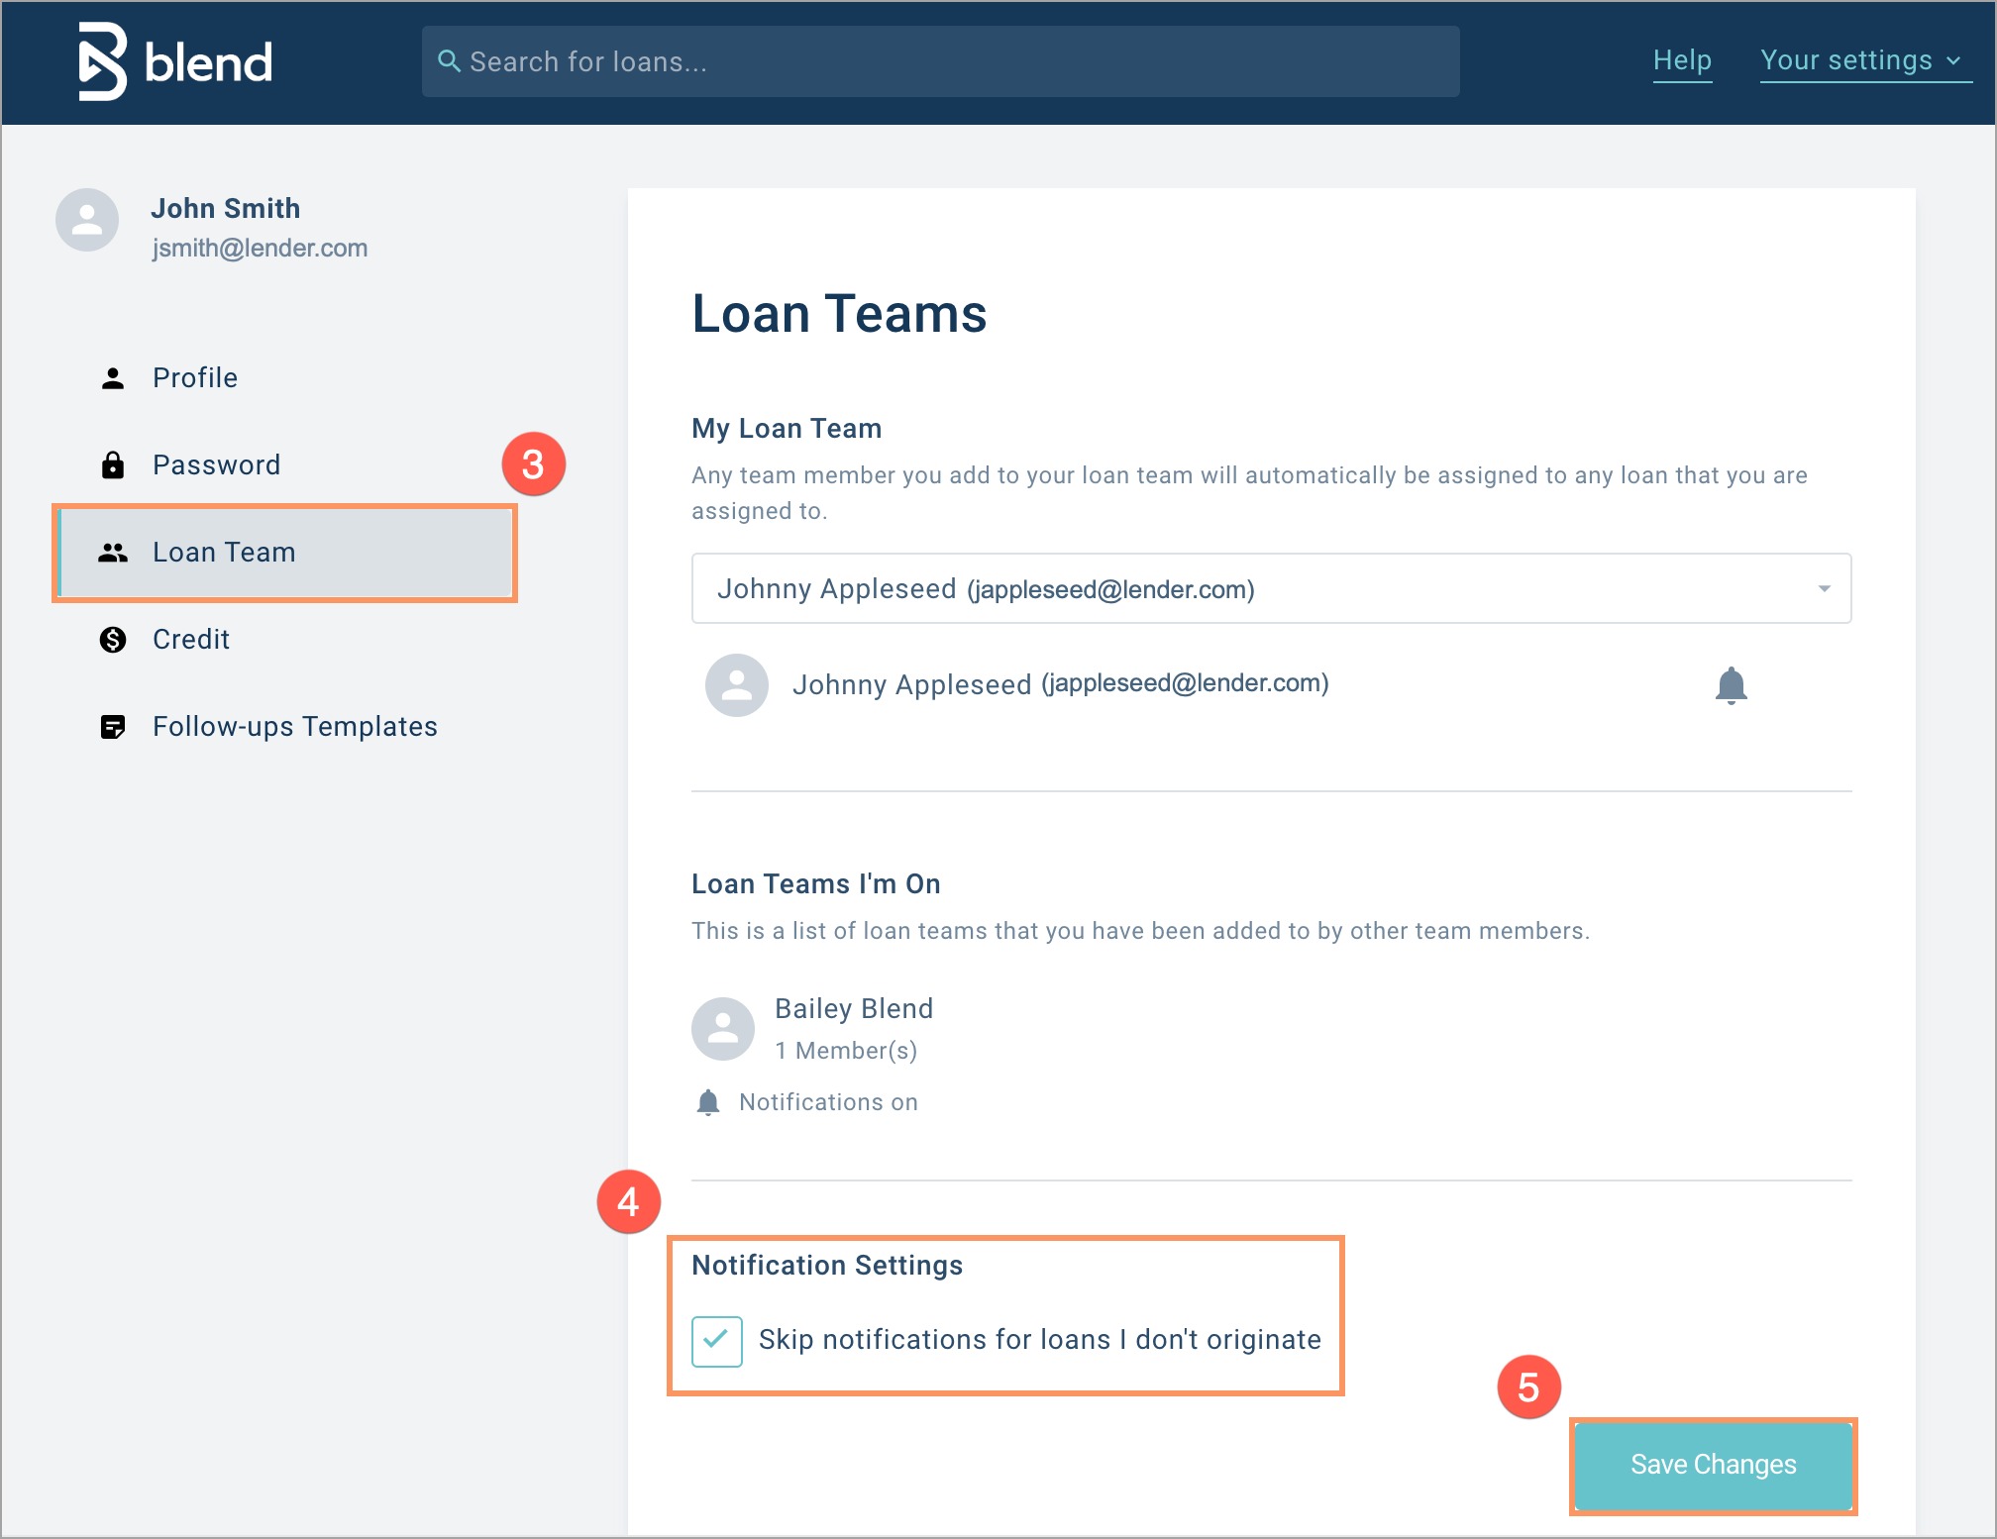
Task: Open the Help link
Action: point(1681,60)
